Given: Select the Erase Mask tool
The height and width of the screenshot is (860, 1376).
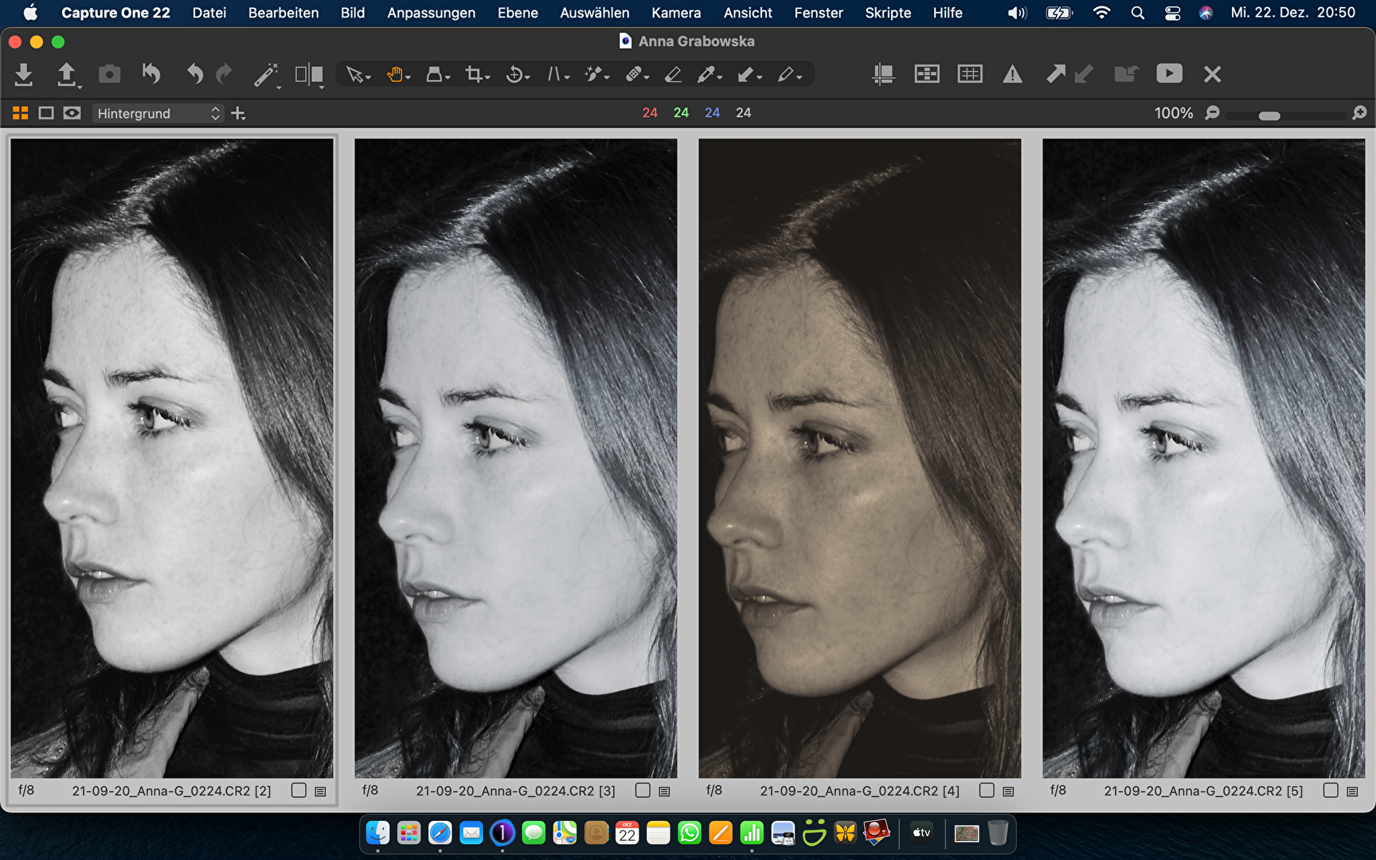Looking at the screenshot, I should [673, 75].
